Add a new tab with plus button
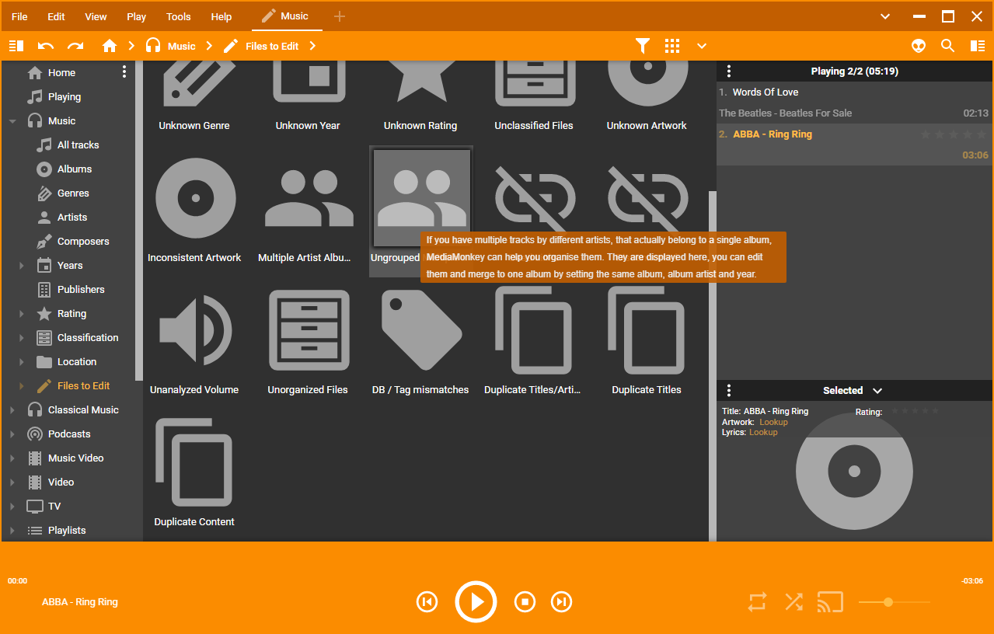The image size is (994, 634). 339,16
